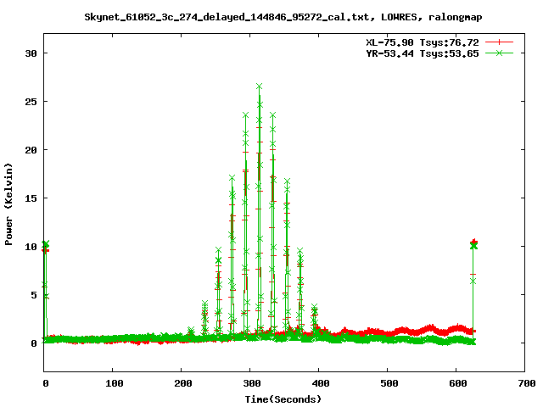Click the x-axis tick label 600
Viewport: 543px width, 407px height.
[x=458, y=383]
